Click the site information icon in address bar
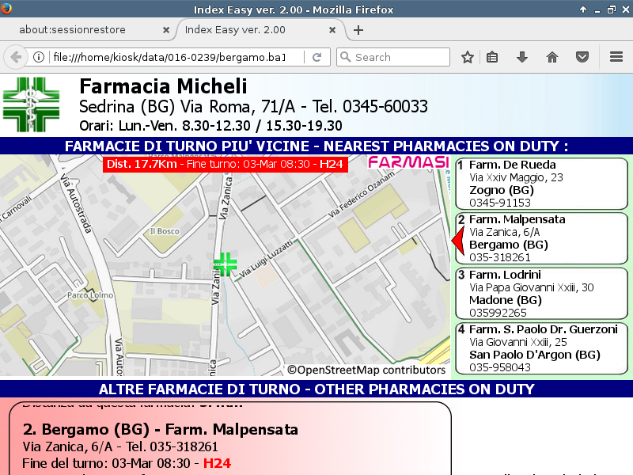Viewport: 633px width, 475px height. pyautogui.click(x=38, y=57)
